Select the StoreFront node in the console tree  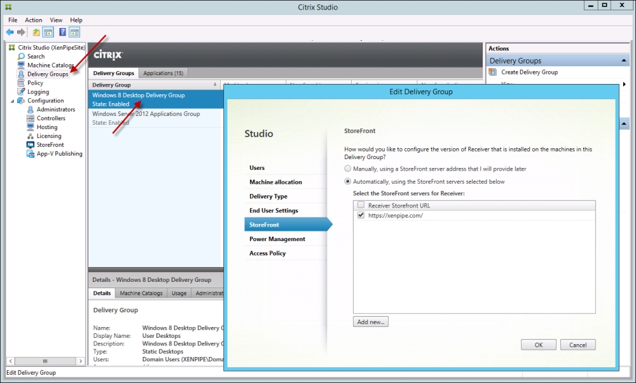(x=50, y=145)
